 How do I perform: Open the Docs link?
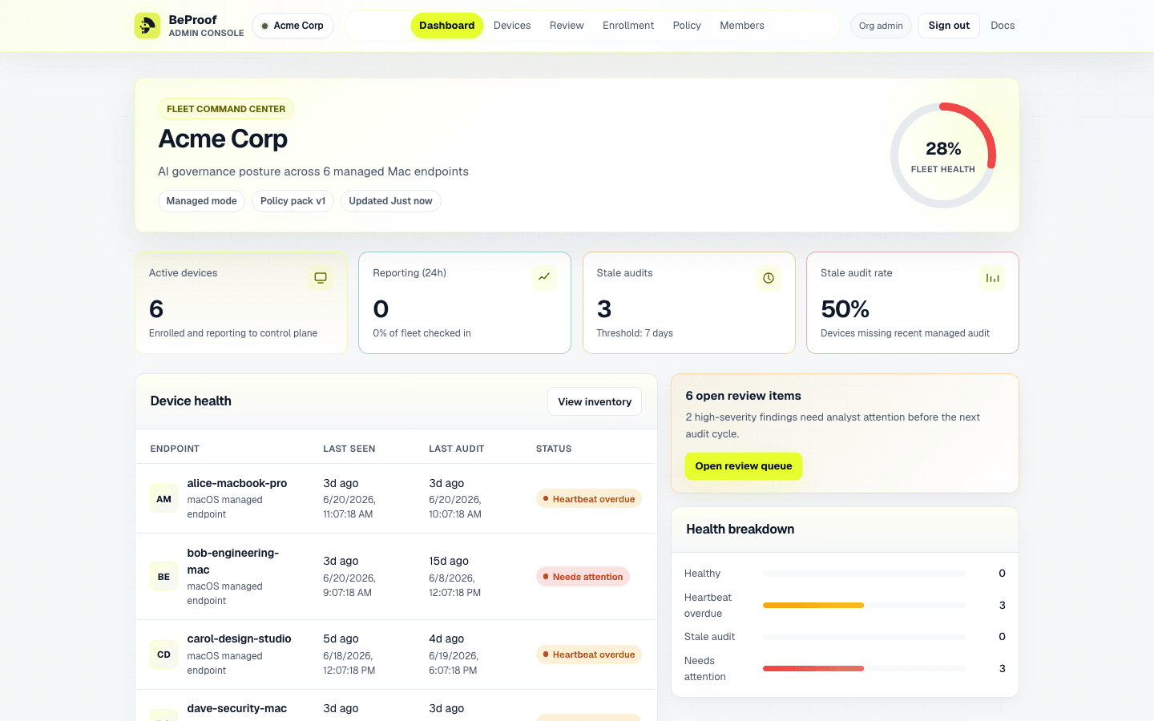tap(1003, 26)
